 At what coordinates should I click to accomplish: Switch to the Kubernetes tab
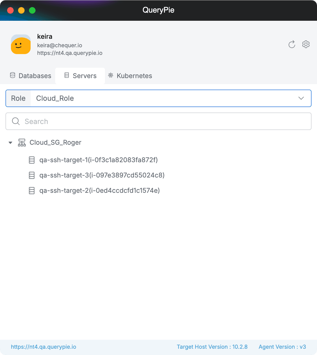[130, 76]
